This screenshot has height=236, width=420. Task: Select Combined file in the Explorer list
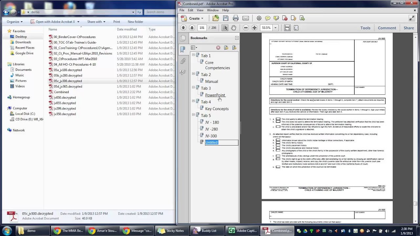(x=61, y=92)
